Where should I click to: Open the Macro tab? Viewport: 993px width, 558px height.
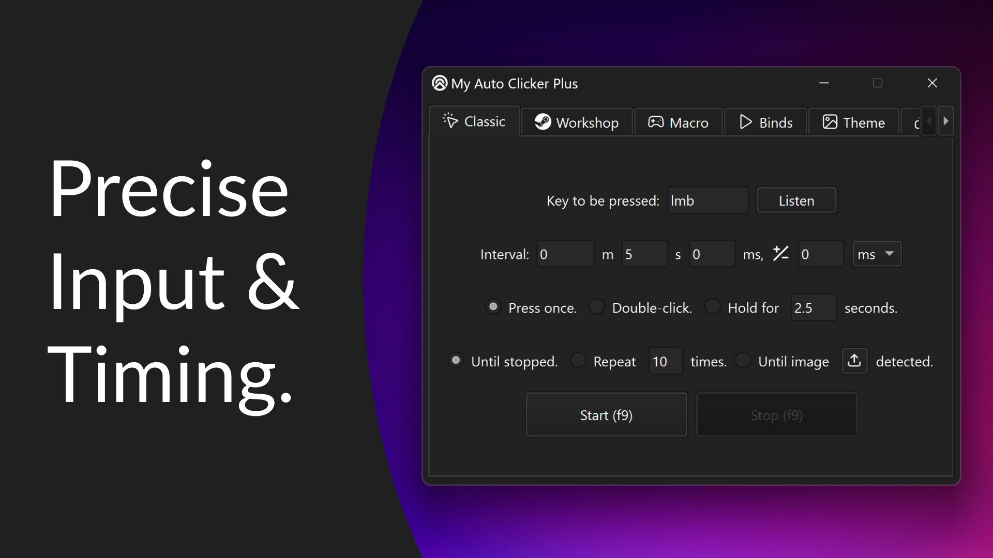pyautogui.click(x=678, y=122)
